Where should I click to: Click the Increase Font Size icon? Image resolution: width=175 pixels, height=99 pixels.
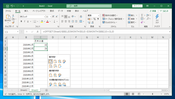point(53,17)
